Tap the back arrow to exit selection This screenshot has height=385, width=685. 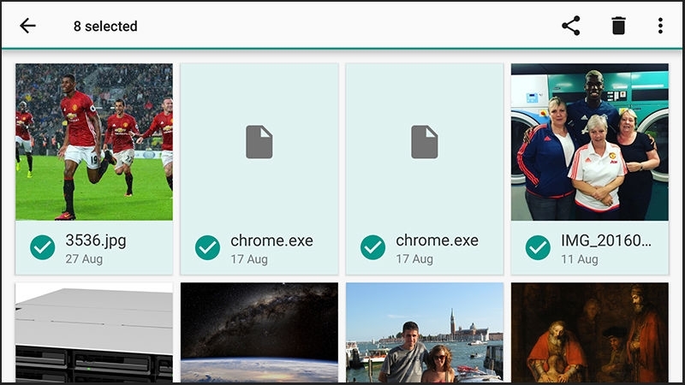pyautogui.click(x=27, y=26)
